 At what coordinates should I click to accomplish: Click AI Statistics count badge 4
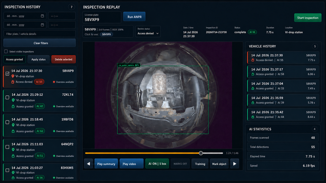pyautogui.click(x=314, y=129)
